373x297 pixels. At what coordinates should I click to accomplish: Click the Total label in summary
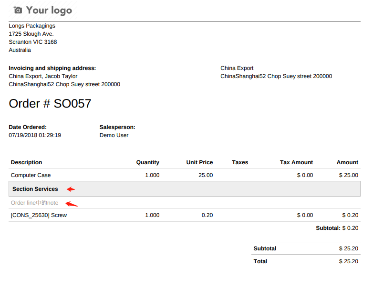(x=260, y=261)
